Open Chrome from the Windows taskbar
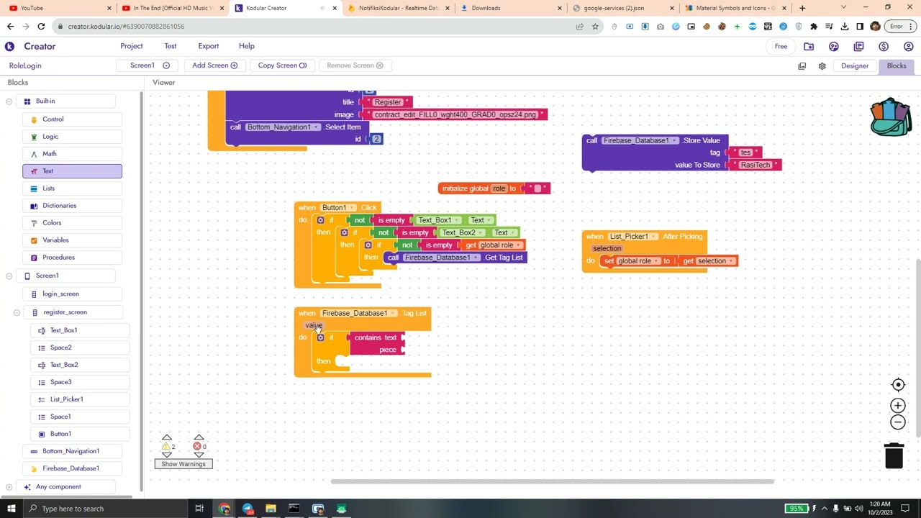This screenshot has width=921, height=518. pyautogui.click(x=224, y=509)
